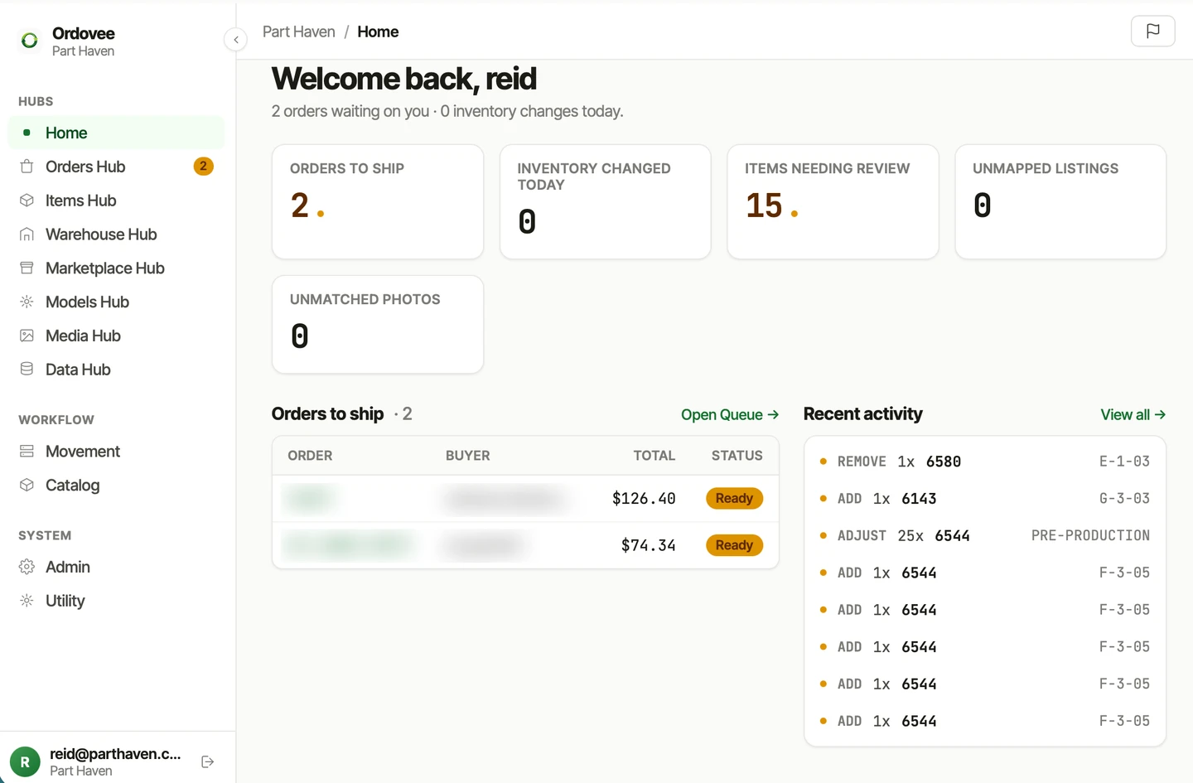
Task: Open the Orders to Ship card
Action: [378, 202]
